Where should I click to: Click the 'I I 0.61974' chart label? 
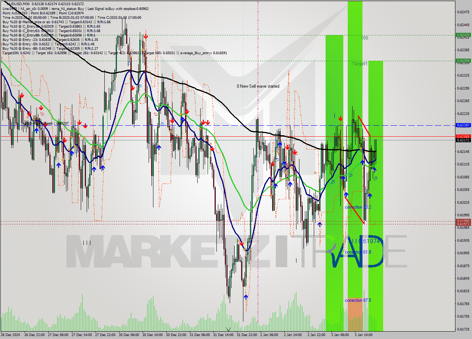[x=365, y=241]
